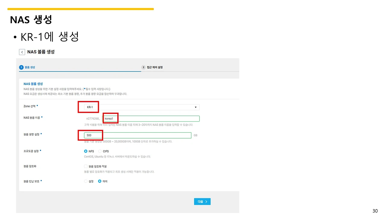Select the CIFS protocol radio button
Image resolution: width=386 pixels, height=217 pixels.
click(x=100, y=151)
